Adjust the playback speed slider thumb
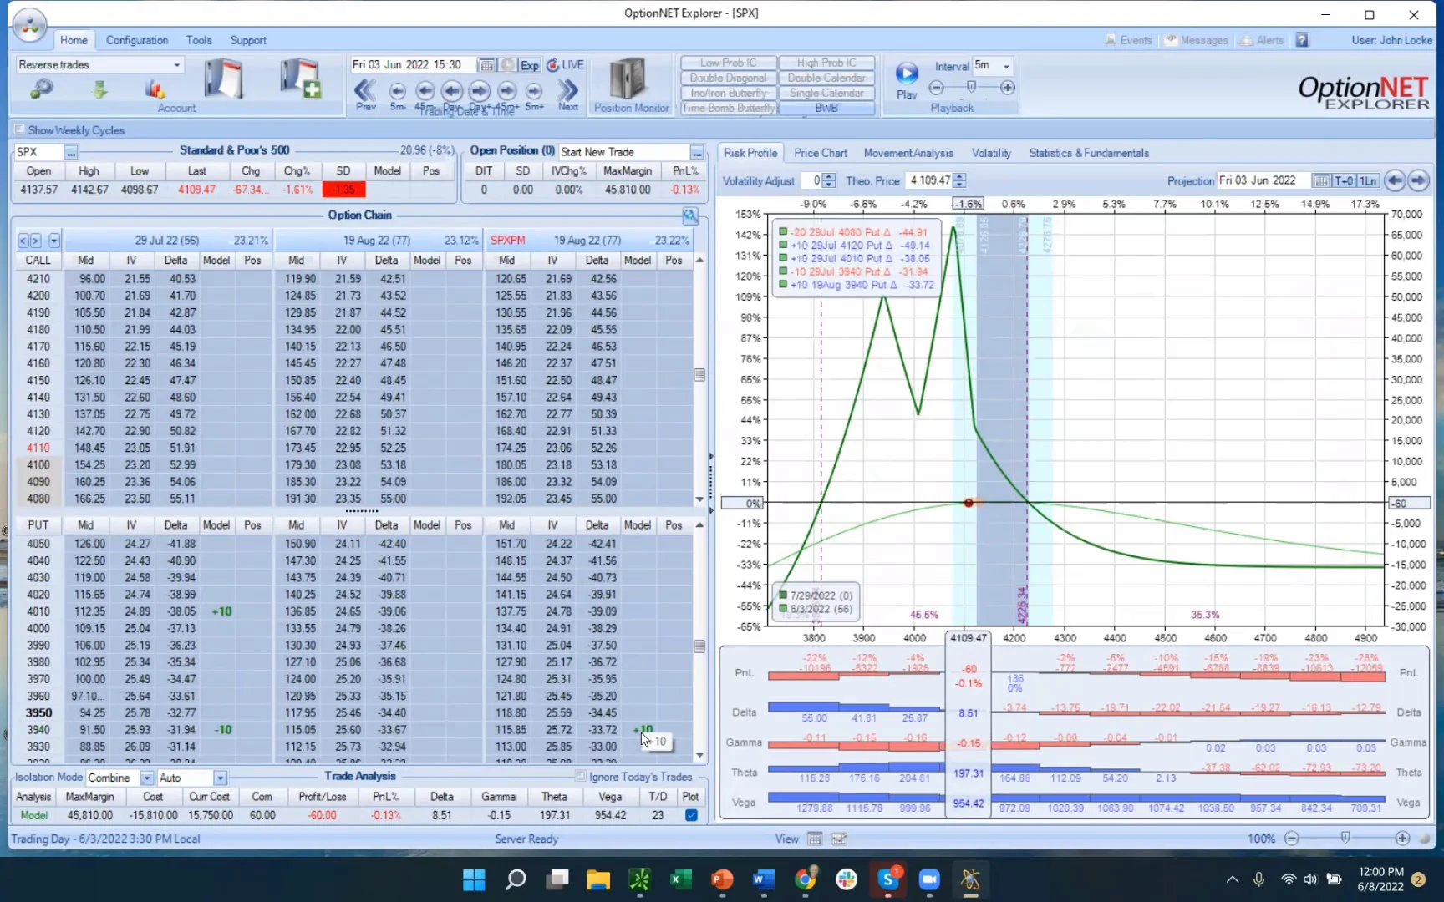1444x902 pixels. [x=971, y=87]
